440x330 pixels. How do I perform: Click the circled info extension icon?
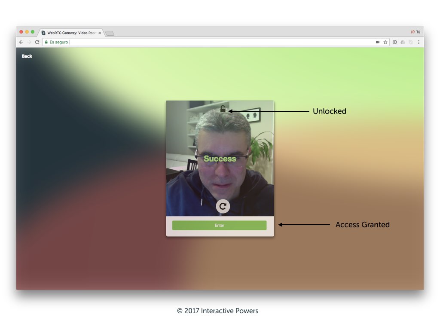(395, 42)
